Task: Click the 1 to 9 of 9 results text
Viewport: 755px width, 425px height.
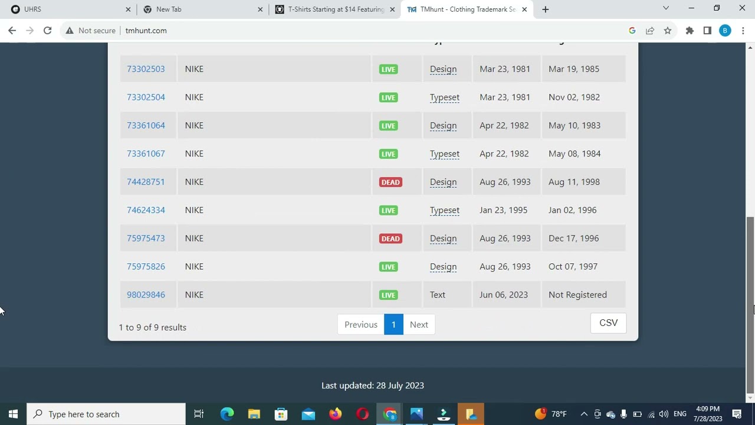Action: tap(153, 327)
